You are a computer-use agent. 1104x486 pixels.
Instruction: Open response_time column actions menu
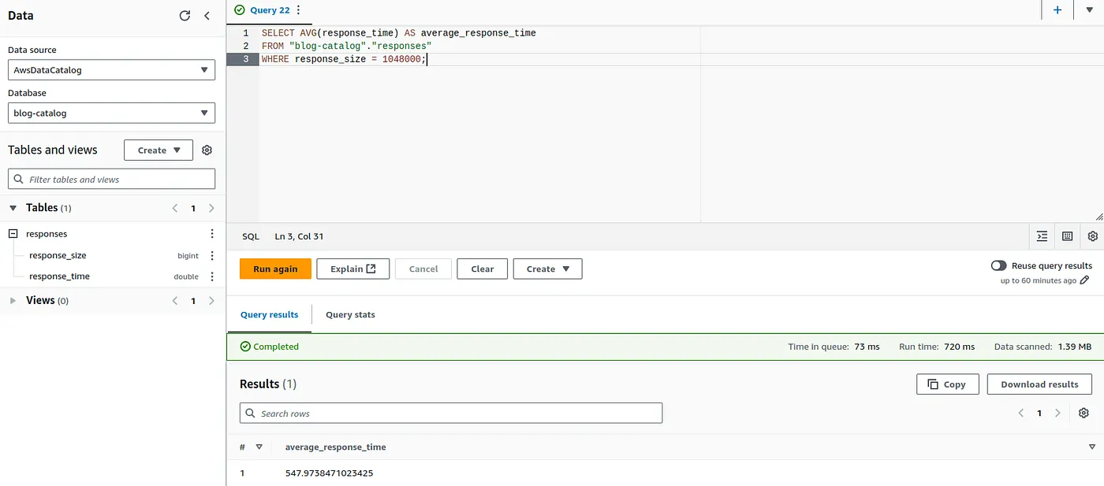tap(211, 276)
